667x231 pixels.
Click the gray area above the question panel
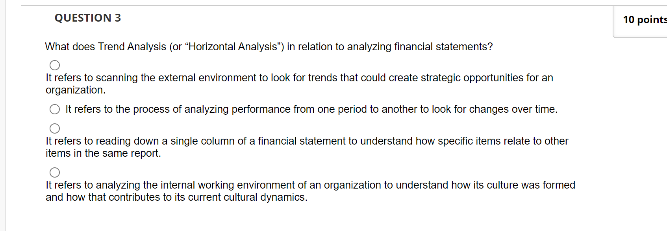(315, 2)
